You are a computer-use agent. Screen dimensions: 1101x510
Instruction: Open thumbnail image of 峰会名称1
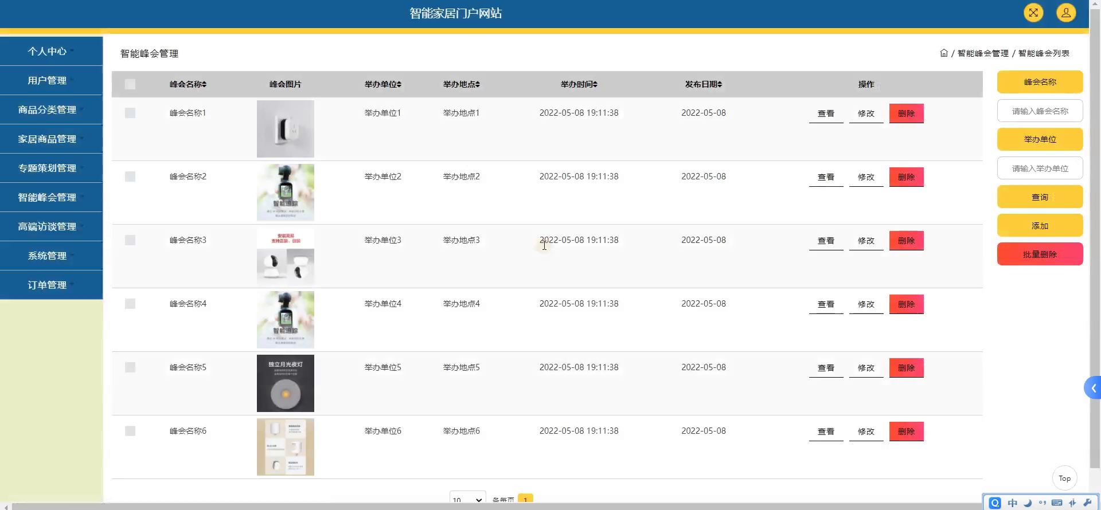286,129
